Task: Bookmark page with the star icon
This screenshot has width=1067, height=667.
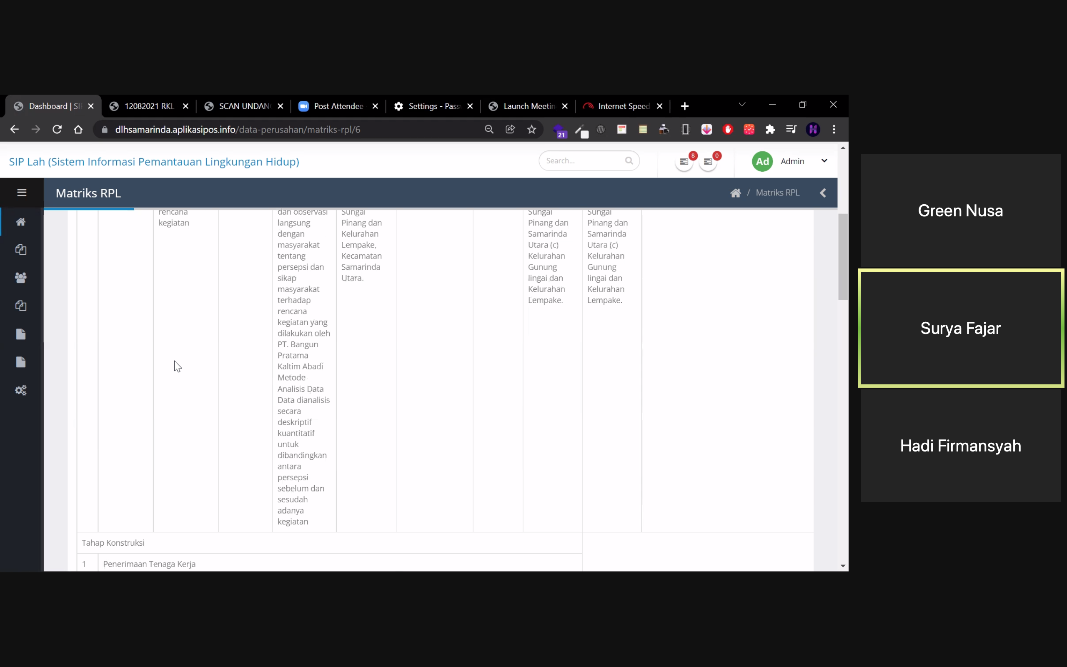Action: [532, 130]
